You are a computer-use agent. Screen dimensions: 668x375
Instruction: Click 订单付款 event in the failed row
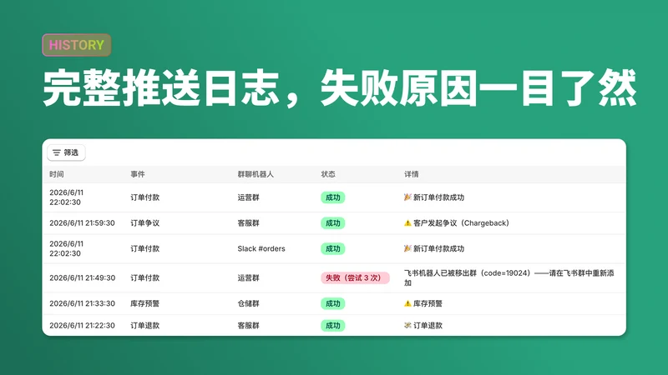click(x=144, y=277)
